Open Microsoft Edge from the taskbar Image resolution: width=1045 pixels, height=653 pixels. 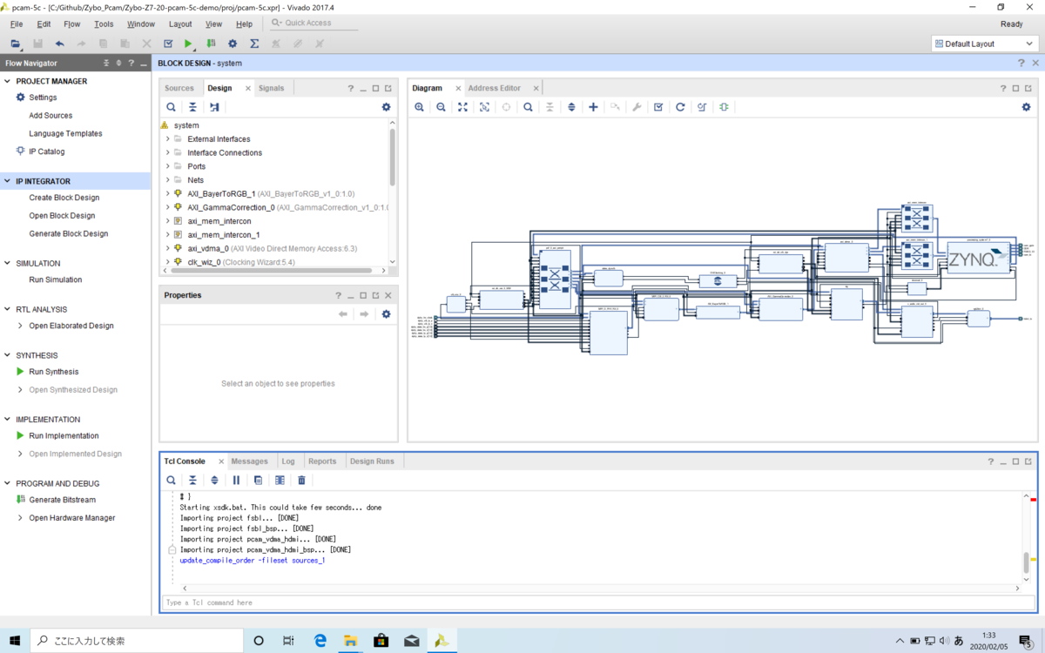320,641
